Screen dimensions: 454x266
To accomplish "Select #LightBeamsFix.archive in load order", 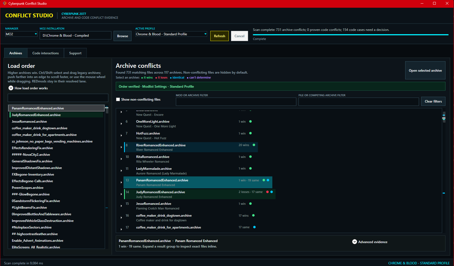I will click(x=57, y=207).
